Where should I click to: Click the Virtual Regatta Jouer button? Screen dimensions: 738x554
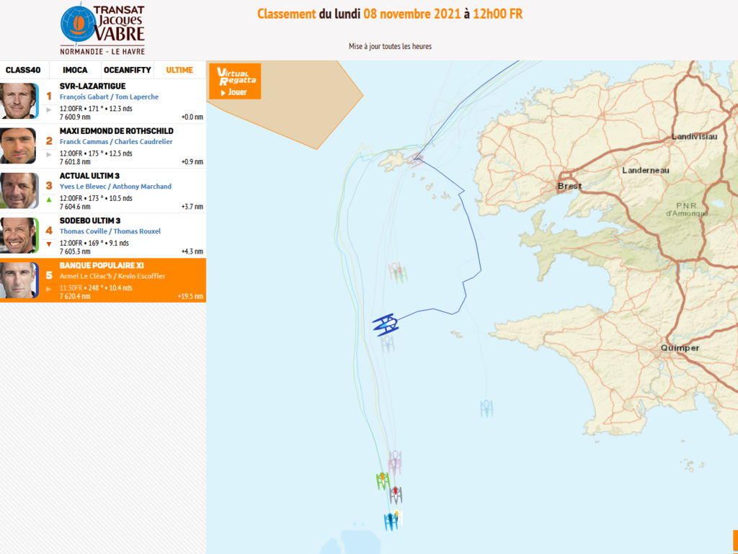(x=235, y=81)
